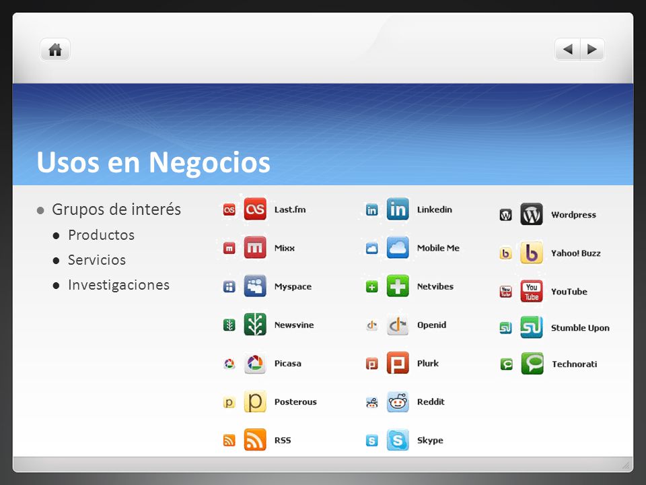Click the next slide arrow

[x=592, y=49]
